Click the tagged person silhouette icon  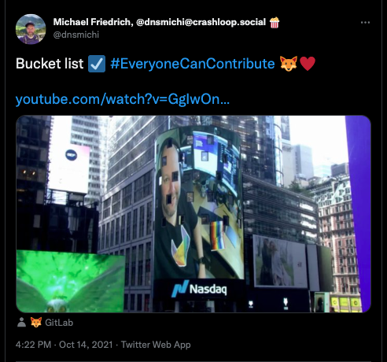click(x=21, y=323)
